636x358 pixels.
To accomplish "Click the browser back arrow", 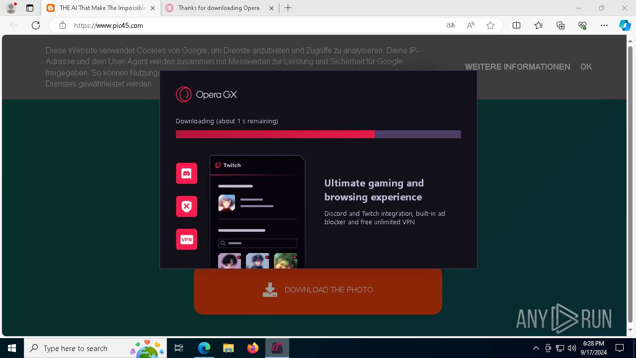I will 14,25.
